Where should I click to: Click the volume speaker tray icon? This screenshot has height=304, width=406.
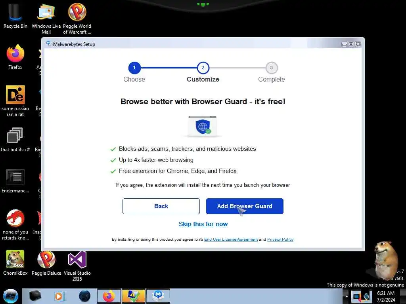[x=367, y=296]
